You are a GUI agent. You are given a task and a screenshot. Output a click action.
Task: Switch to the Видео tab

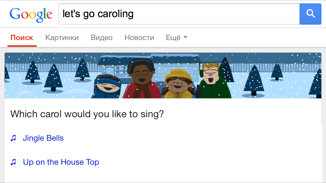click(x=102, y=37)
